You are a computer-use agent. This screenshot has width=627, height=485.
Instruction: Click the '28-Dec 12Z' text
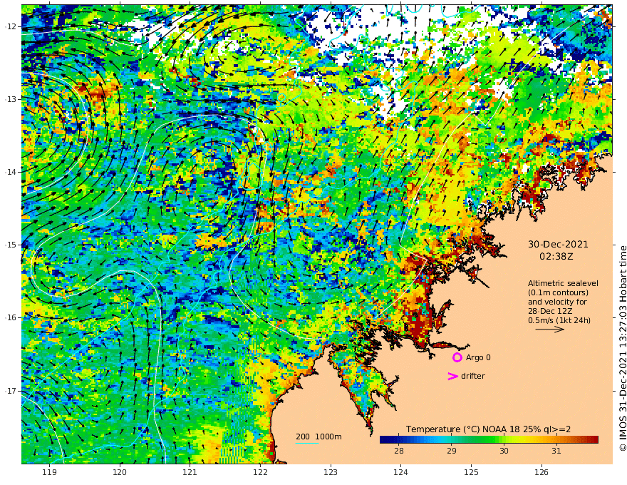pyautogui.click(x=550, y=311)
